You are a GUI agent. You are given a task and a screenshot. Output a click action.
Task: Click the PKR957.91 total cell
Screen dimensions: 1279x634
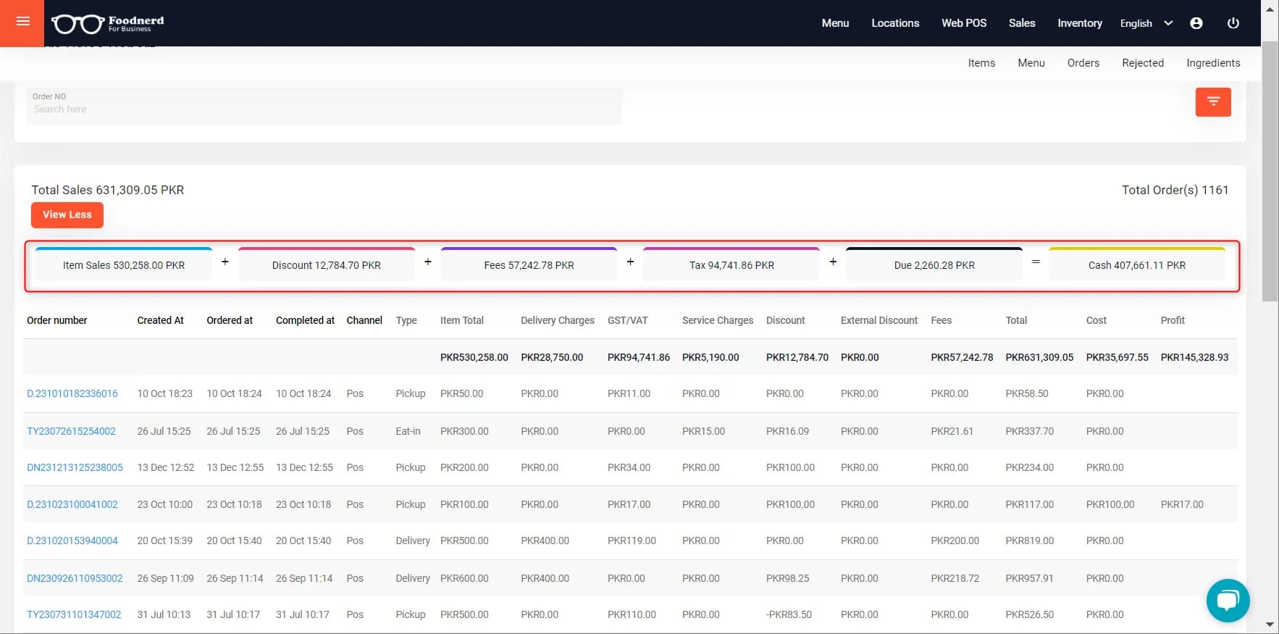[1029, 579]
